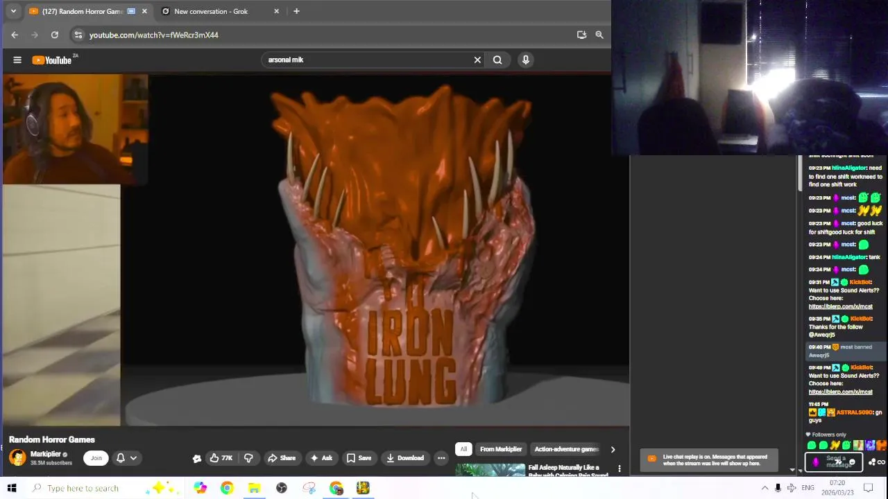This screenshot has width=888, height=499.
Task: Open first blerp.com/x/mcst link in chat
Action: click(x=840, y=306)
